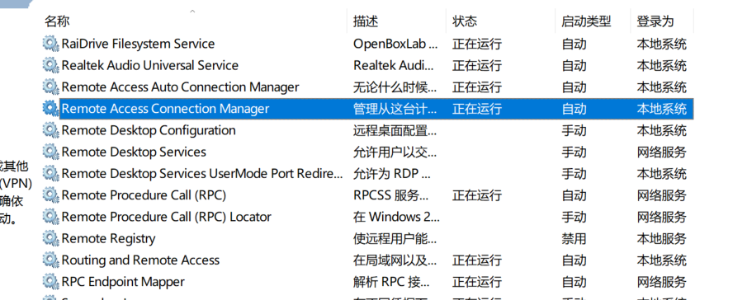Select Realtek Audio Universal Service name
Screen dimensions: 747x300
(x=150, y=65)
